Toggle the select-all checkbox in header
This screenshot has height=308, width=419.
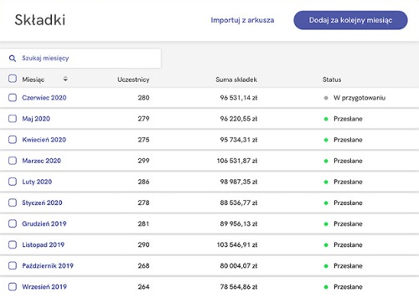coord(13,79)
